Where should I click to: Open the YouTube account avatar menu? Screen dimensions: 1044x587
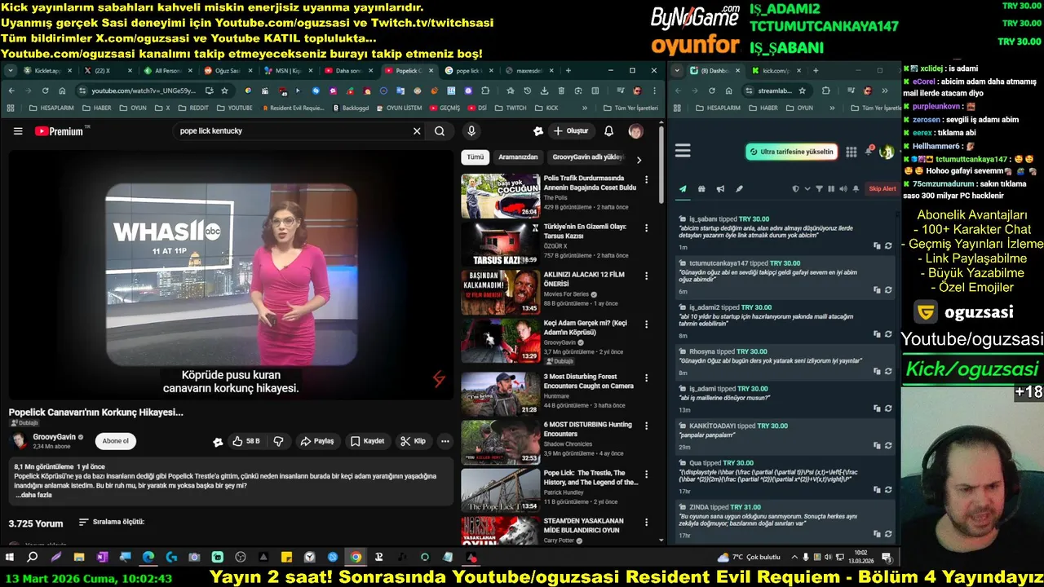tap(635, 130)
